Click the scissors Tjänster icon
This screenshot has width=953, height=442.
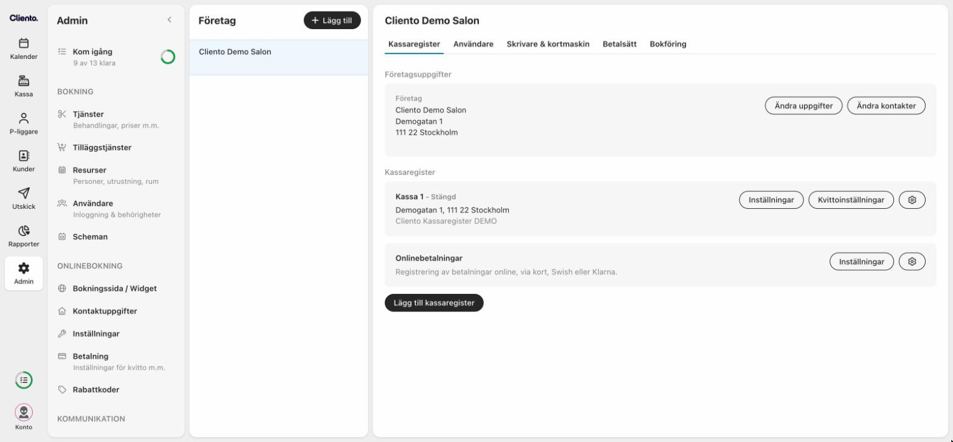tap(62, 114)
